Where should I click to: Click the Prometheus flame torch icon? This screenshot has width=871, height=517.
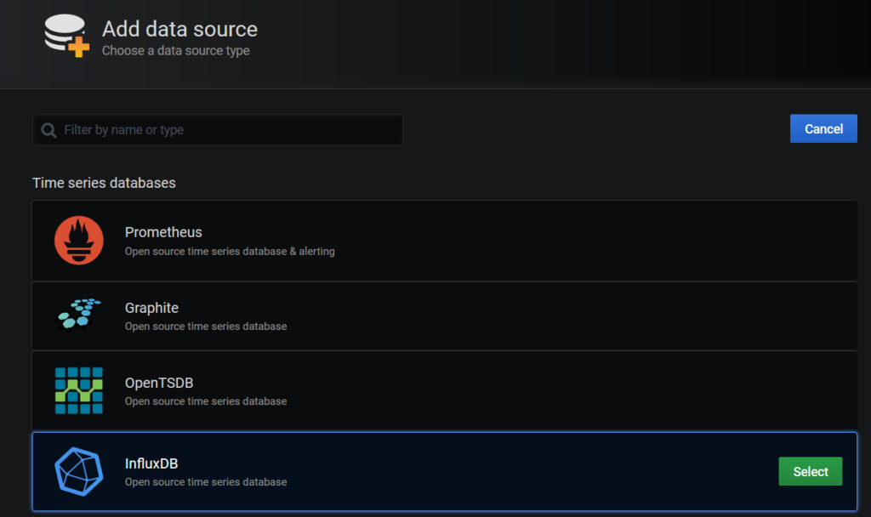coord(79,241)
